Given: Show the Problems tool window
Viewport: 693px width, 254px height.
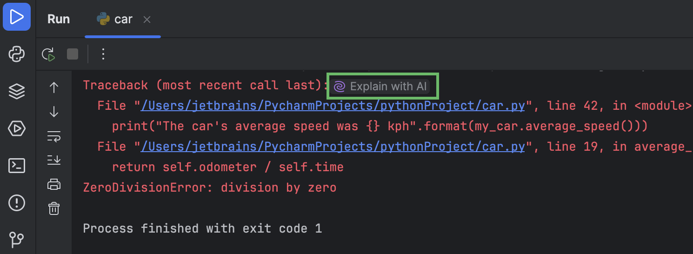Looking at the screenshot, I should 17,203.
